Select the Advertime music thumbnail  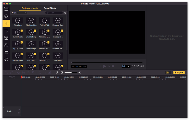(18, 20)
